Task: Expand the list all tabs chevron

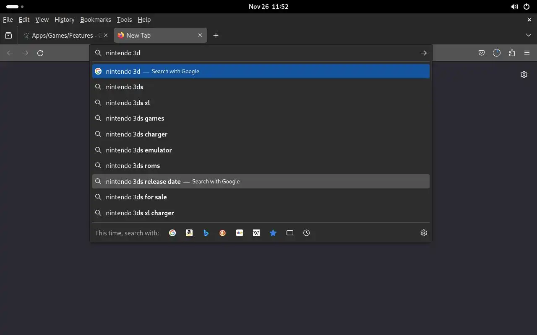Action: coord(529,36)
